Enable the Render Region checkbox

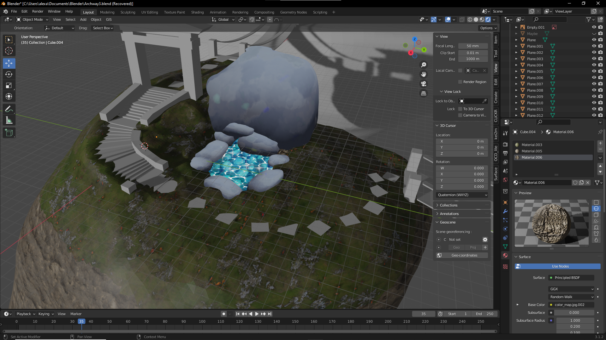(460, 82)
